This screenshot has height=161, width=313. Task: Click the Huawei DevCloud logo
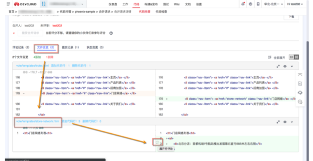click(25, 4)
